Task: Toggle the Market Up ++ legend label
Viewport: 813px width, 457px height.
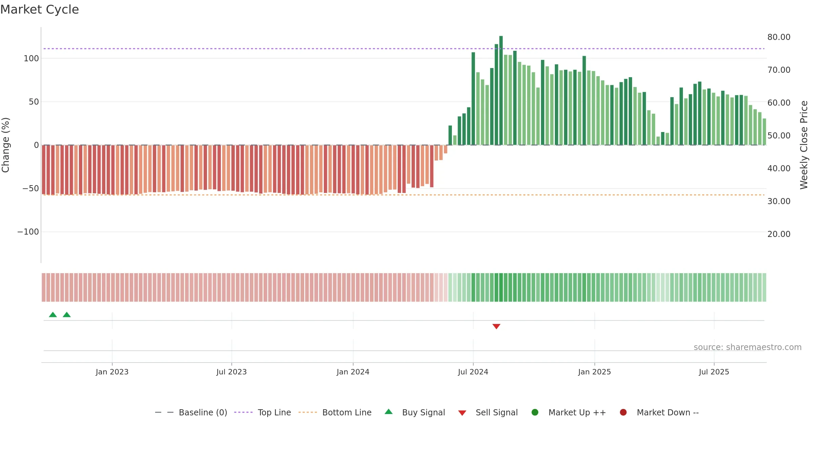Action: click(577, 413)
